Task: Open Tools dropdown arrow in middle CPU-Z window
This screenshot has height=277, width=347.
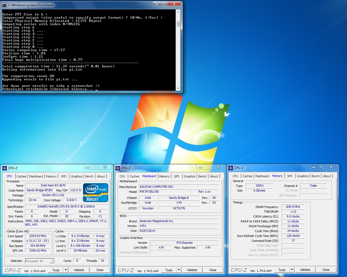Action: tap(179, 270)
